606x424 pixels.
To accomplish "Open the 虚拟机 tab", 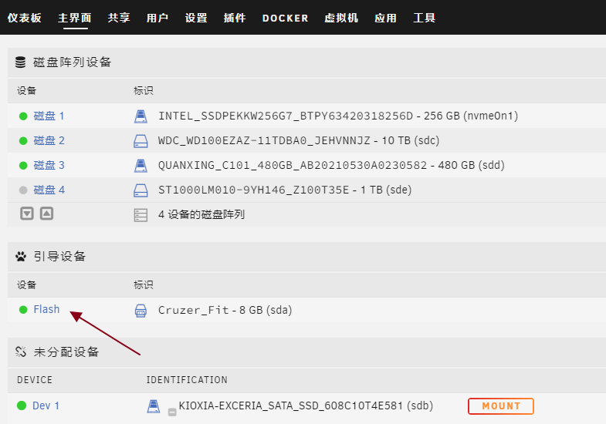I will (341, 18).
